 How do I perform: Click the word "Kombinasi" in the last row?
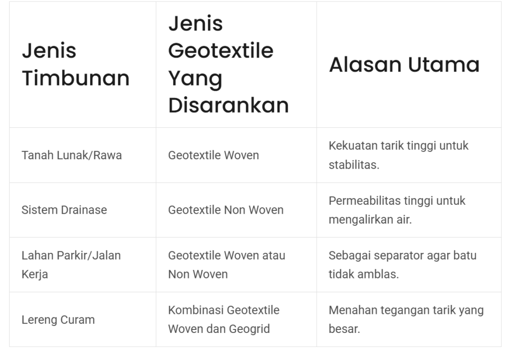[196, 310]
